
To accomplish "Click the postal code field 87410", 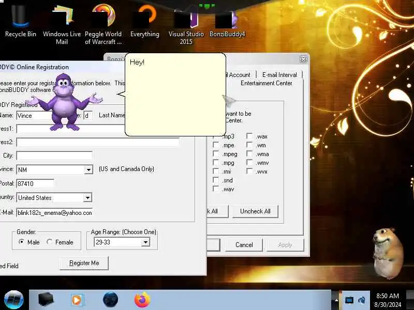I will (35, 183).
